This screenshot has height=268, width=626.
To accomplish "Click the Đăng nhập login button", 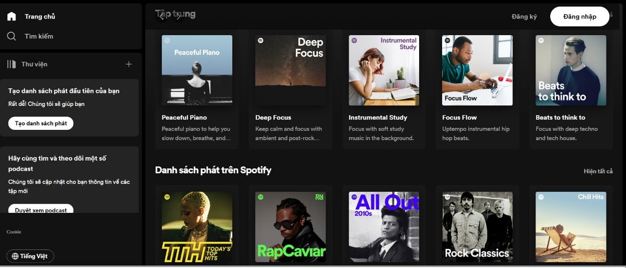I will (x=580, y=17).
